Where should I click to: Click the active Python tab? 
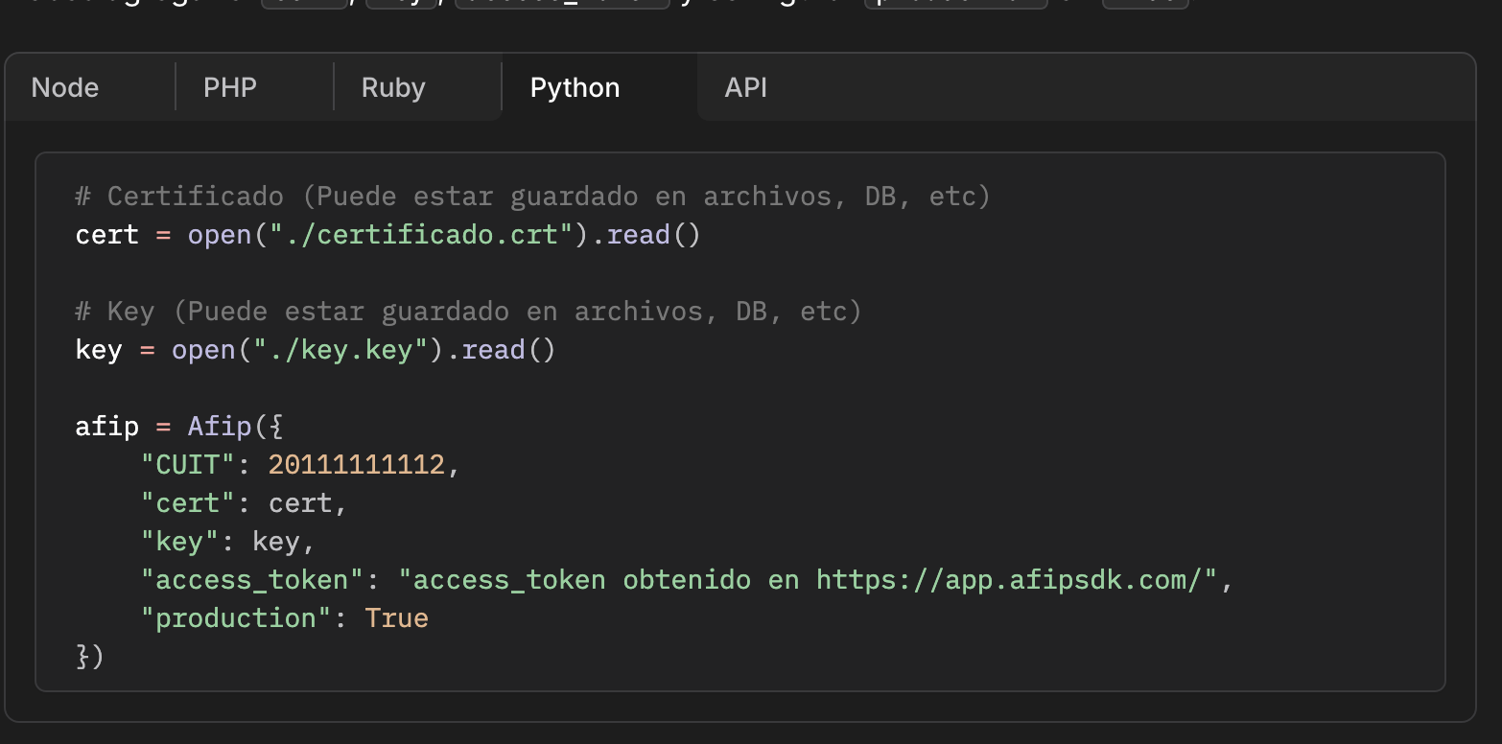(575, 88)
